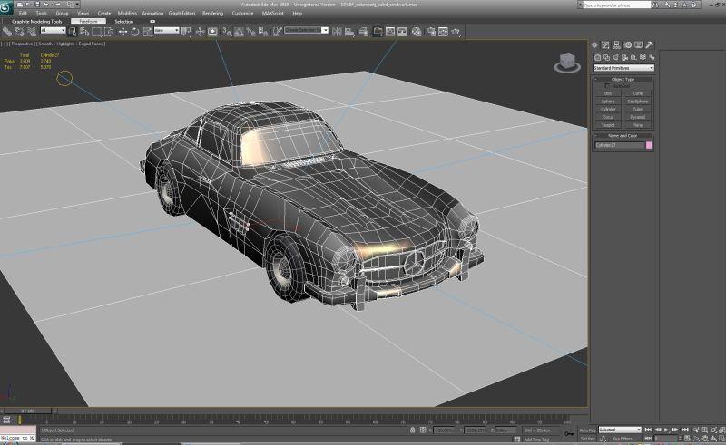Click the Sphere primitive button

point(608,102)
